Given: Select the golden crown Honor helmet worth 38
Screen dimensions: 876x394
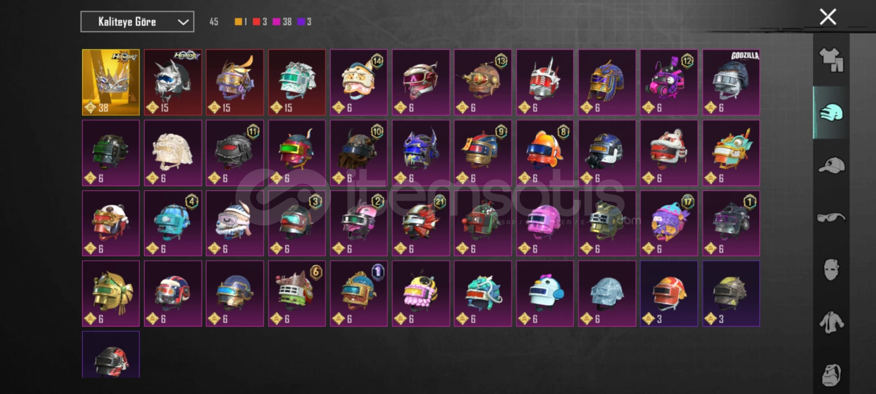Looking at the screenshot, I should (x=111, y=82).
